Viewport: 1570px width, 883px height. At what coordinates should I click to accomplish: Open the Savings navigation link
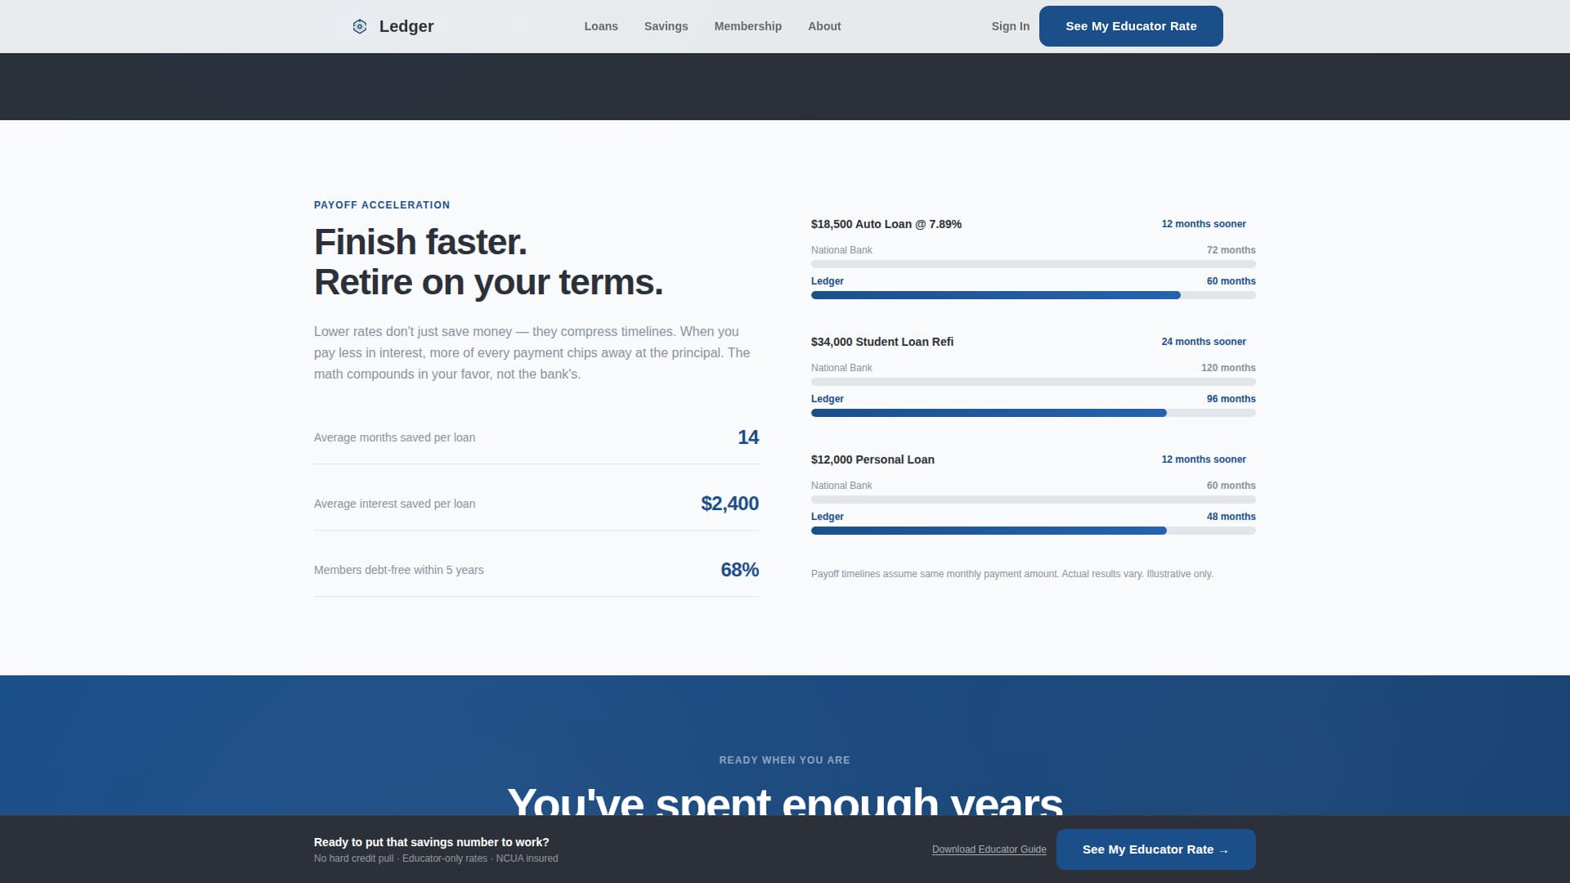[666, 26]
